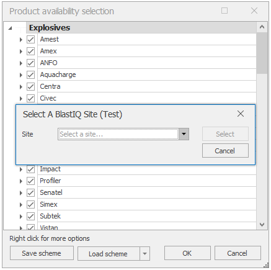
Task: Click the Select a site input field
Action: tap(118, 134)
